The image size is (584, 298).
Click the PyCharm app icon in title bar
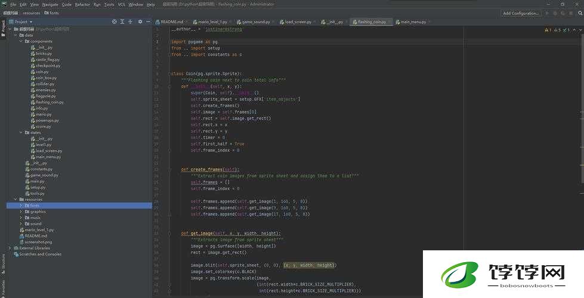[x=4, y=4]
